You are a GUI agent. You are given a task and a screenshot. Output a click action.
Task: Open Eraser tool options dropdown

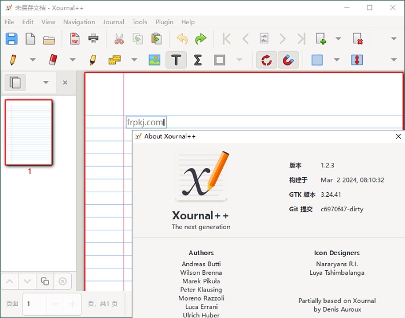[73, 60]
